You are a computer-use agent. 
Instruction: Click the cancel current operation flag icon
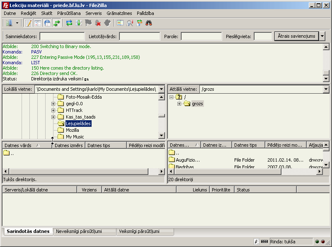pyautogui.click(x=88, y=23)
